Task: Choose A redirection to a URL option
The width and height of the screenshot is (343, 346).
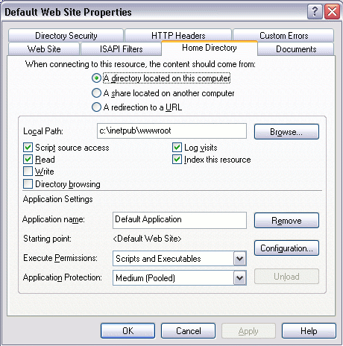Action: tap(96, 107)
